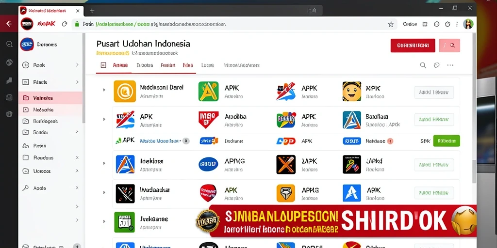
Task: Click the button in the Wadeacker row
Action: coord(434,192)
